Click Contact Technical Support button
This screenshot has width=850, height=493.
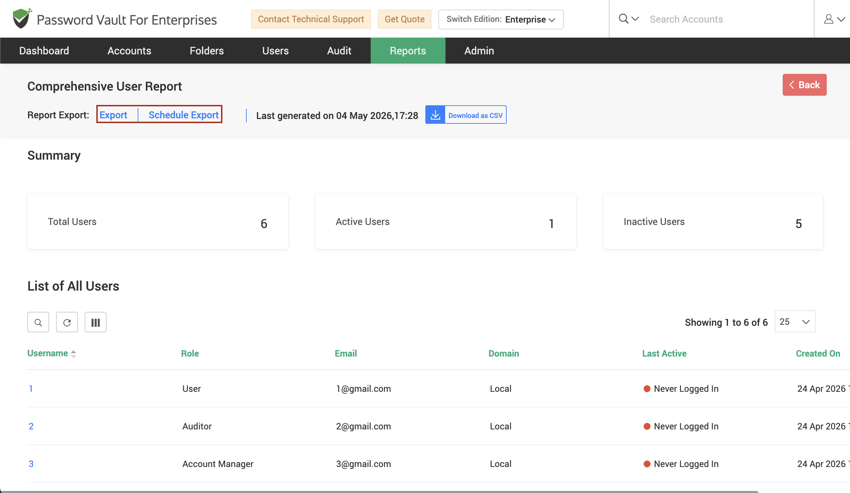(311, 19)
